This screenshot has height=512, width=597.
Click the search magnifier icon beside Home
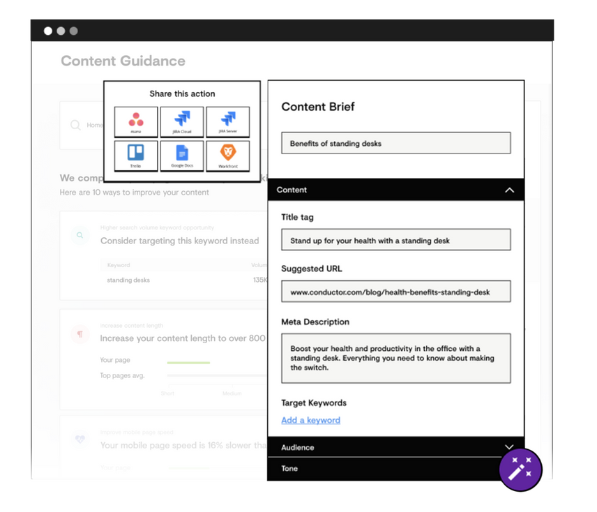point(75,125)
